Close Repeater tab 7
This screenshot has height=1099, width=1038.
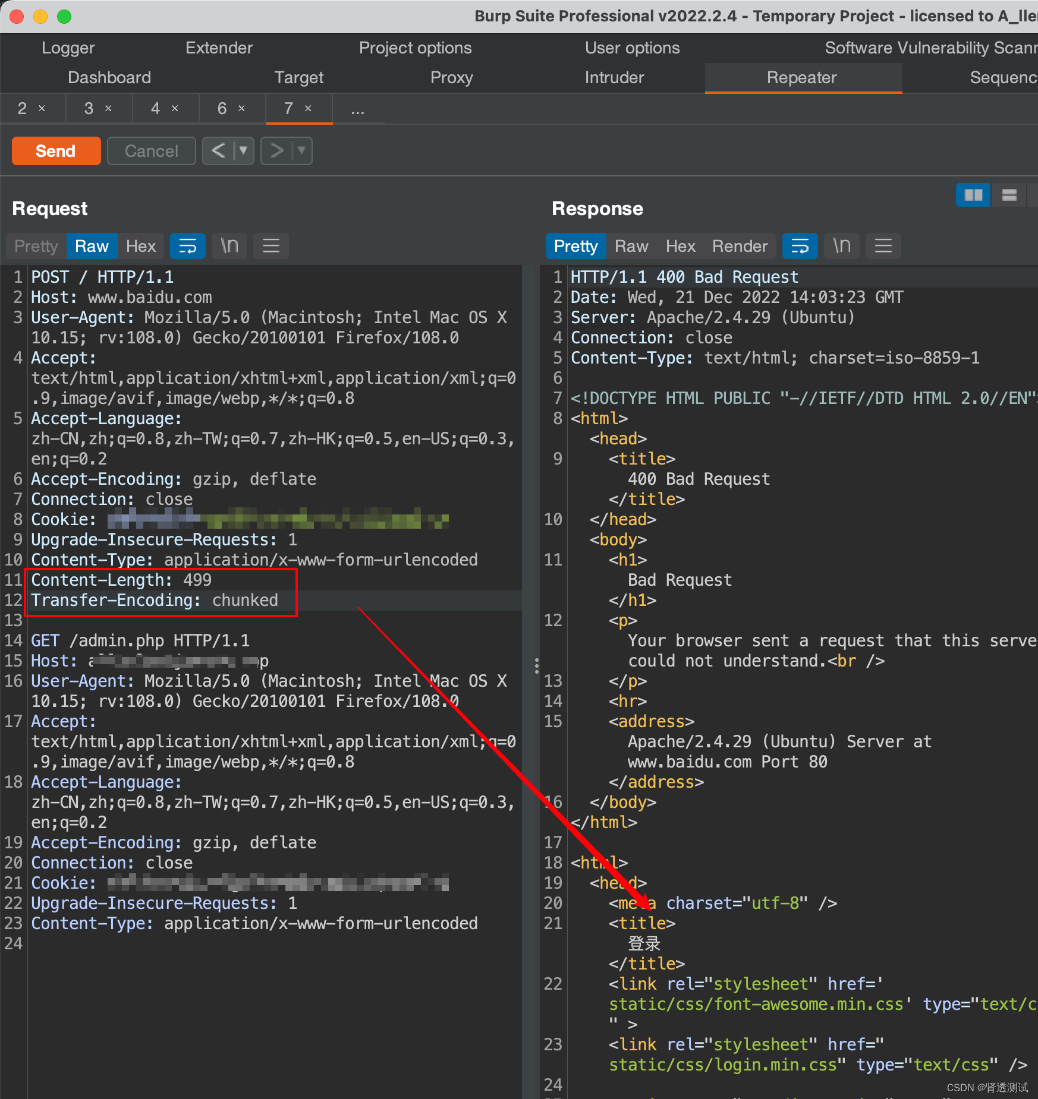pyautogui.click(x=308, y=108)
